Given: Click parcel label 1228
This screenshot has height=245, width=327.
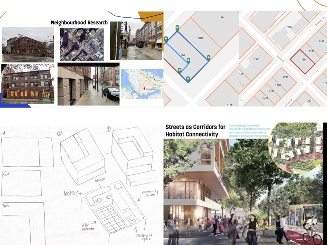Looking at the screenshot, I should [272, 91].
